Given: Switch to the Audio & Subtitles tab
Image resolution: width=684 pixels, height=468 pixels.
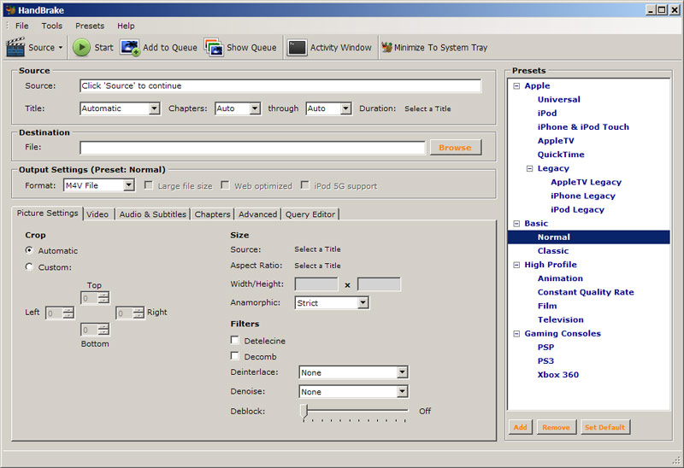Looking at the screenshot, I should 152,214.
